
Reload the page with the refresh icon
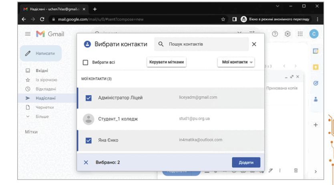coord(42,19)
